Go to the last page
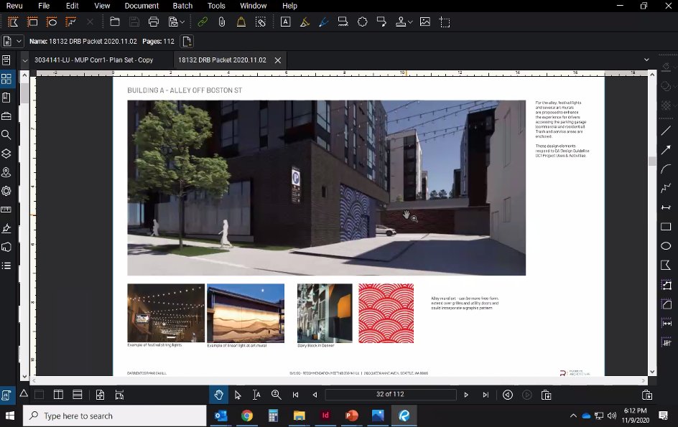 pos(486,395)
